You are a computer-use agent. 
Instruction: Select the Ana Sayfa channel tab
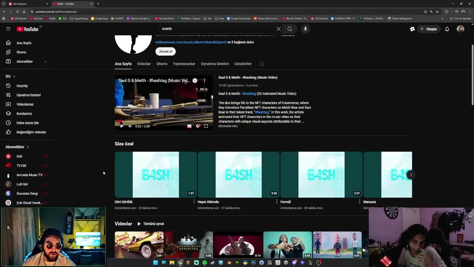(123, 64)
